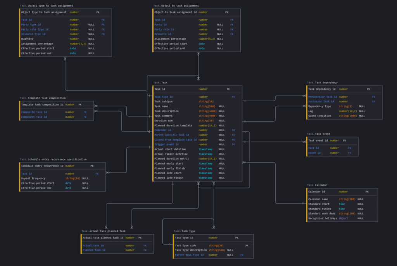This screenshot has height=266, width=397.
Task: Select the Planned task id foreign key
Action: 94,250
